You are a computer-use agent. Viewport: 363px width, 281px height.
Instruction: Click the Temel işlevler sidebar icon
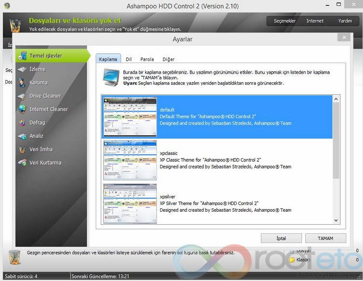click(x=23, y=56)
